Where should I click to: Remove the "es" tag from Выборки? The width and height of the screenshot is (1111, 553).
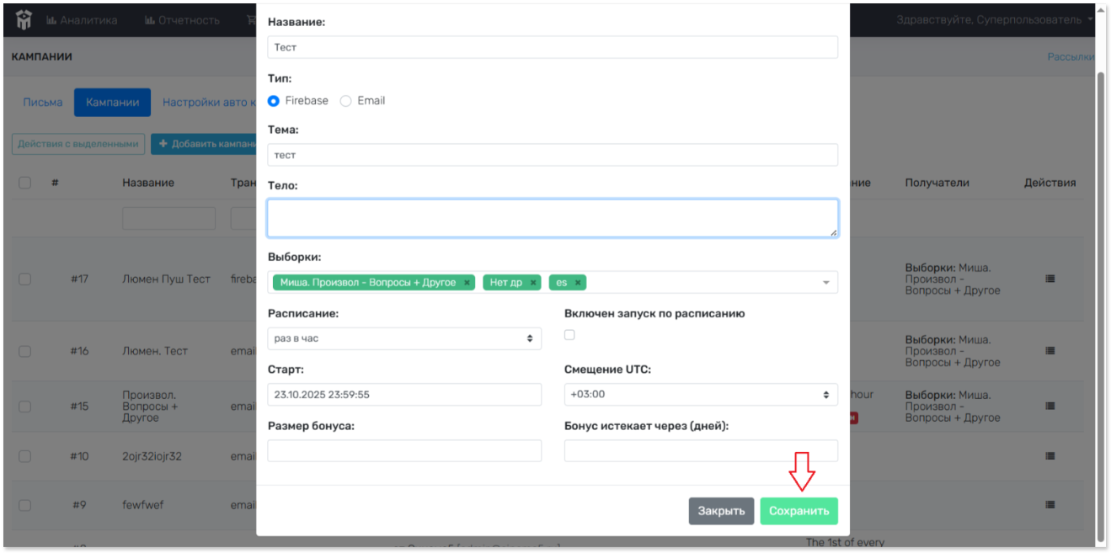[x=578, y=283]
